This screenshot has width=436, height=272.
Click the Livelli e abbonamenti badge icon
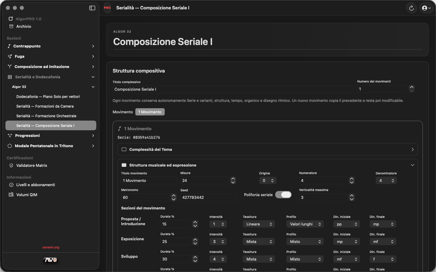tap(11, 185)
